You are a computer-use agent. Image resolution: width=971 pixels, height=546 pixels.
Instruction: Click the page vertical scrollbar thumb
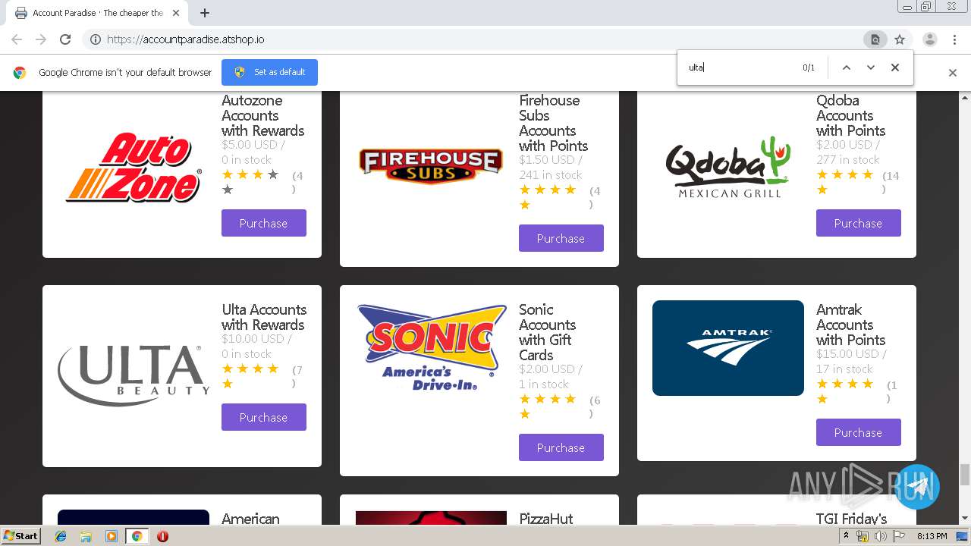(x=965, y=475)
